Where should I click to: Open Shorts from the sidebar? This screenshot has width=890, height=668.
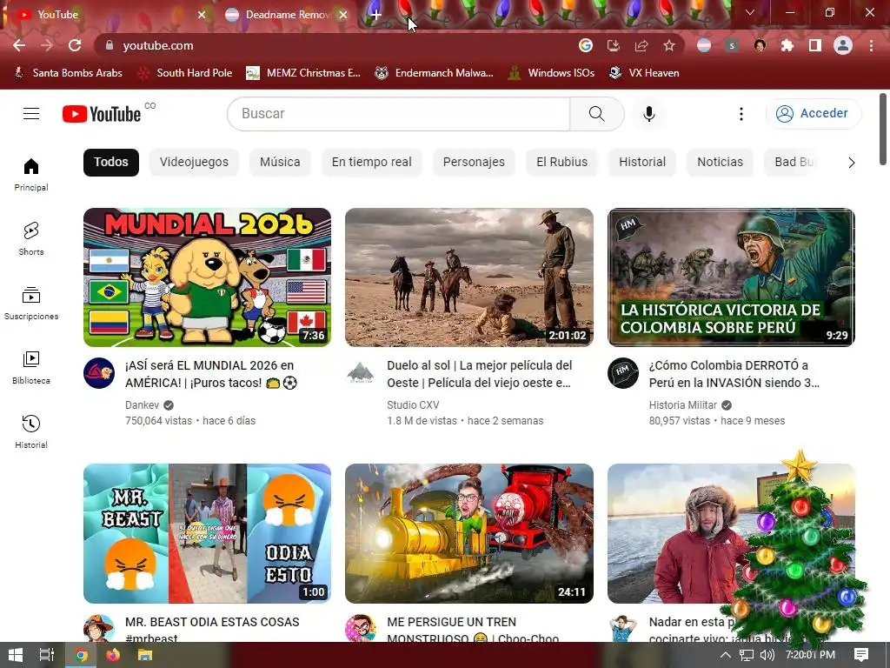(31, 238)
